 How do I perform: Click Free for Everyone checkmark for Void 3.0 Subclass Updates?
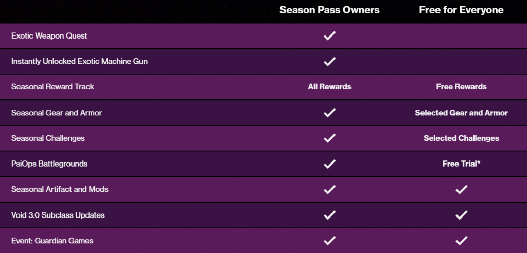coord(461,215)
